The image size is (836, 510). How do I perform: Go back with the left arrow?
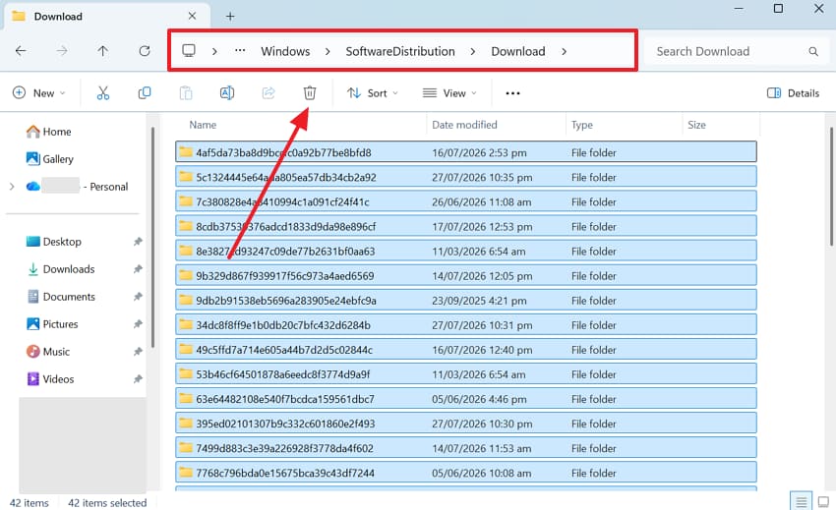tap(21, 51)
